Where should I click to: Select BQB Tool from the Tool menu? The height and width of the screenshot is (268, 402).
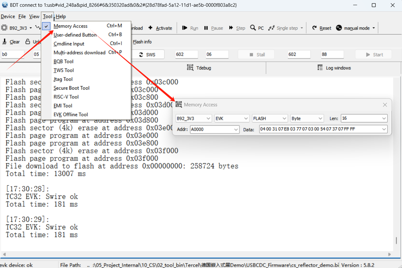(63, 61)
